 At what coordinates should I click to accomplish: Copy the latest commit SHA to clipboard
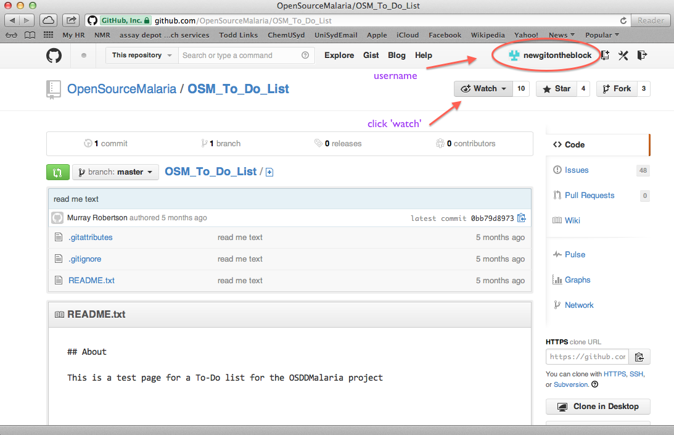pos(522,218)
